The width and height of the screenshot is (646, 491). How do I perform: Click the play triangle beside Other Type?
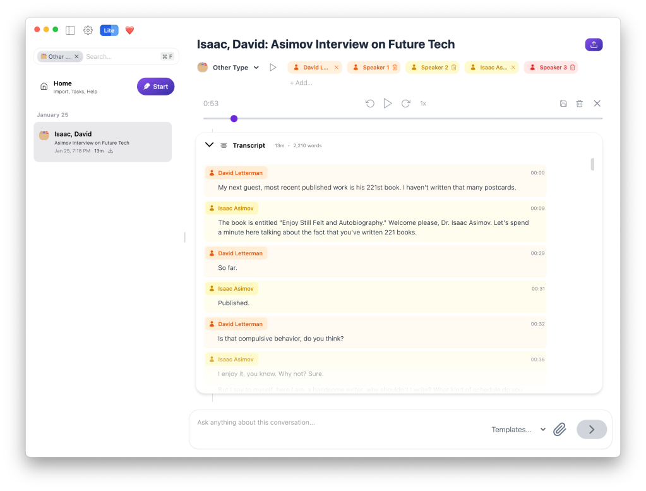tap(273, 68)
